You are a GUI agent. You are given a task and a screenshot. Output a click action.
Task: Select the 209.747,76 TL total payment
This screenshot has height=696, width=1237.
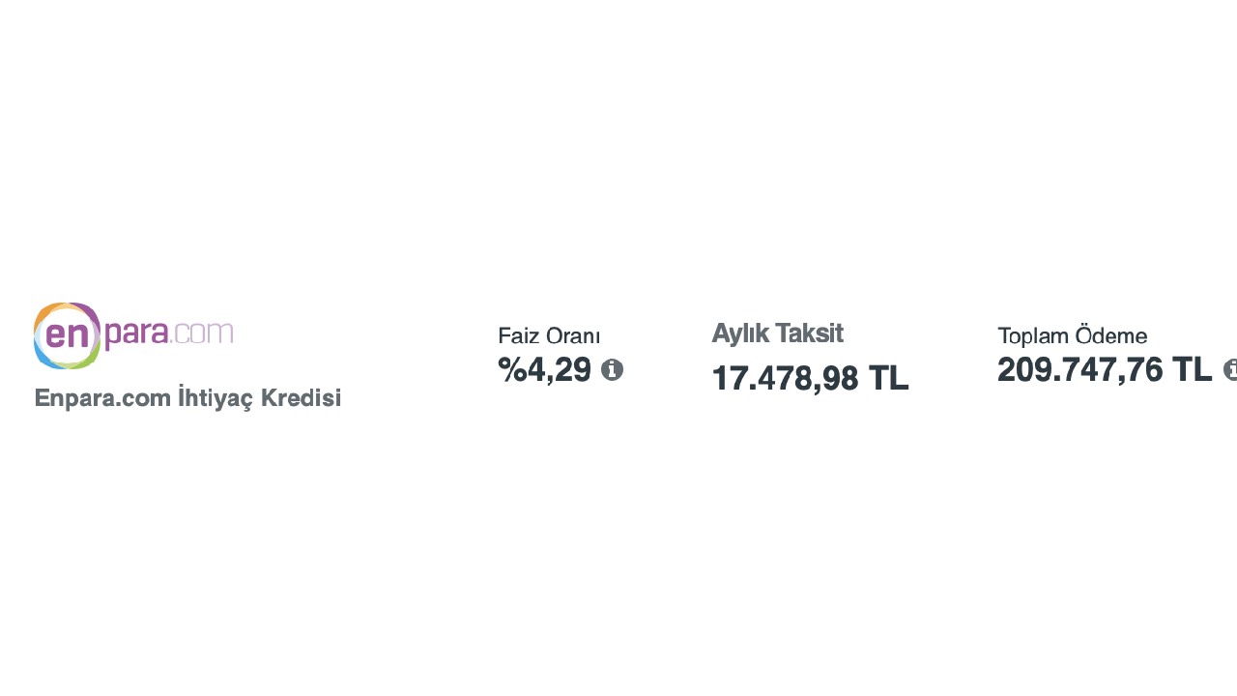pyautogui.click(x=1104, y=369)
